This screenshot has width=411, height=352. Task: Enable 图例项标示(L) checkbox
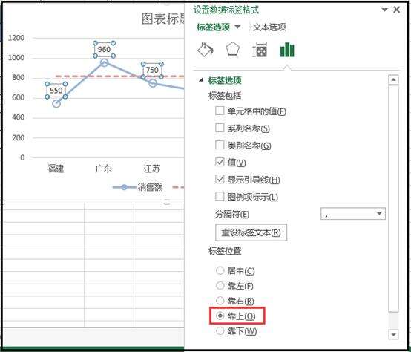pos(220,197)
